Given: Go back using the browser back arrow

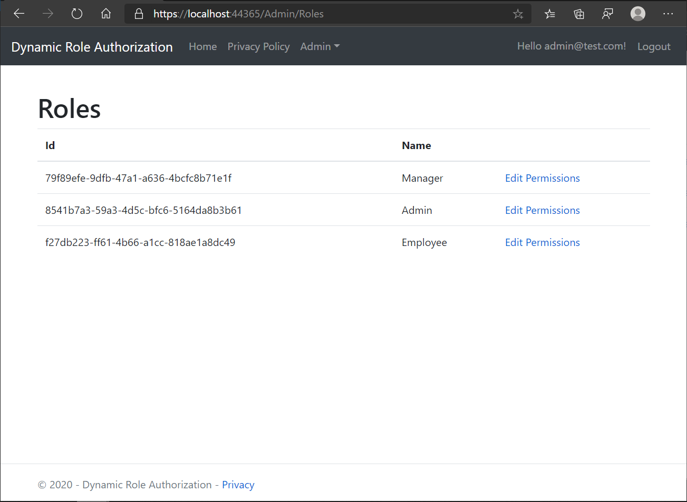Looking at the screenshot, I should [x=19, y=14].
